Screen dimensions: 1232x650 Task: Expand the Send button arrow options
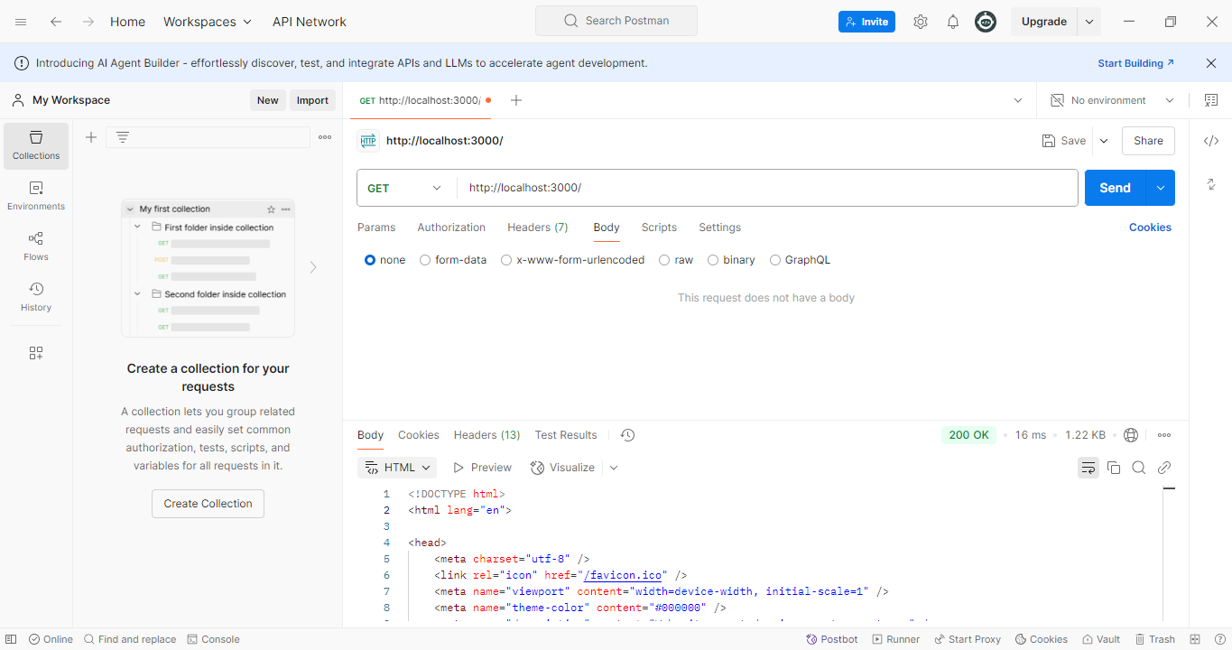pyautogui.click(x=1161, y=188)
